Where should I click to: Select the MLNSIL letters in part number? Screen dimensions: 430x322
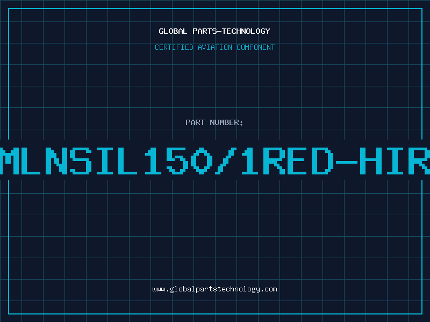coord(68,161)
